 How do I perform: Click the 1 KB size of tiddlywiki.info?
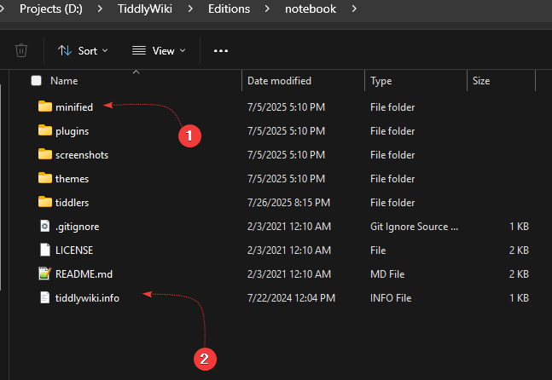pos(519,298)
